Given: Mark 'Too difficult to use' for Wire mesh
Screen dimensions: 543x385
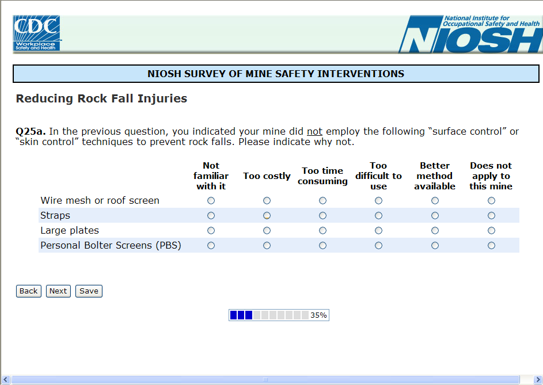Looking at the screenshot, I should tap(378, 200).
